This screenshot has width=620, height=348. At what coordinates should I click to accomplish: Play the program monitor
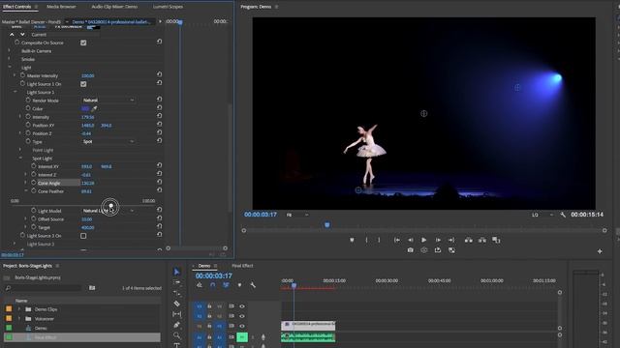pos(424,240)
